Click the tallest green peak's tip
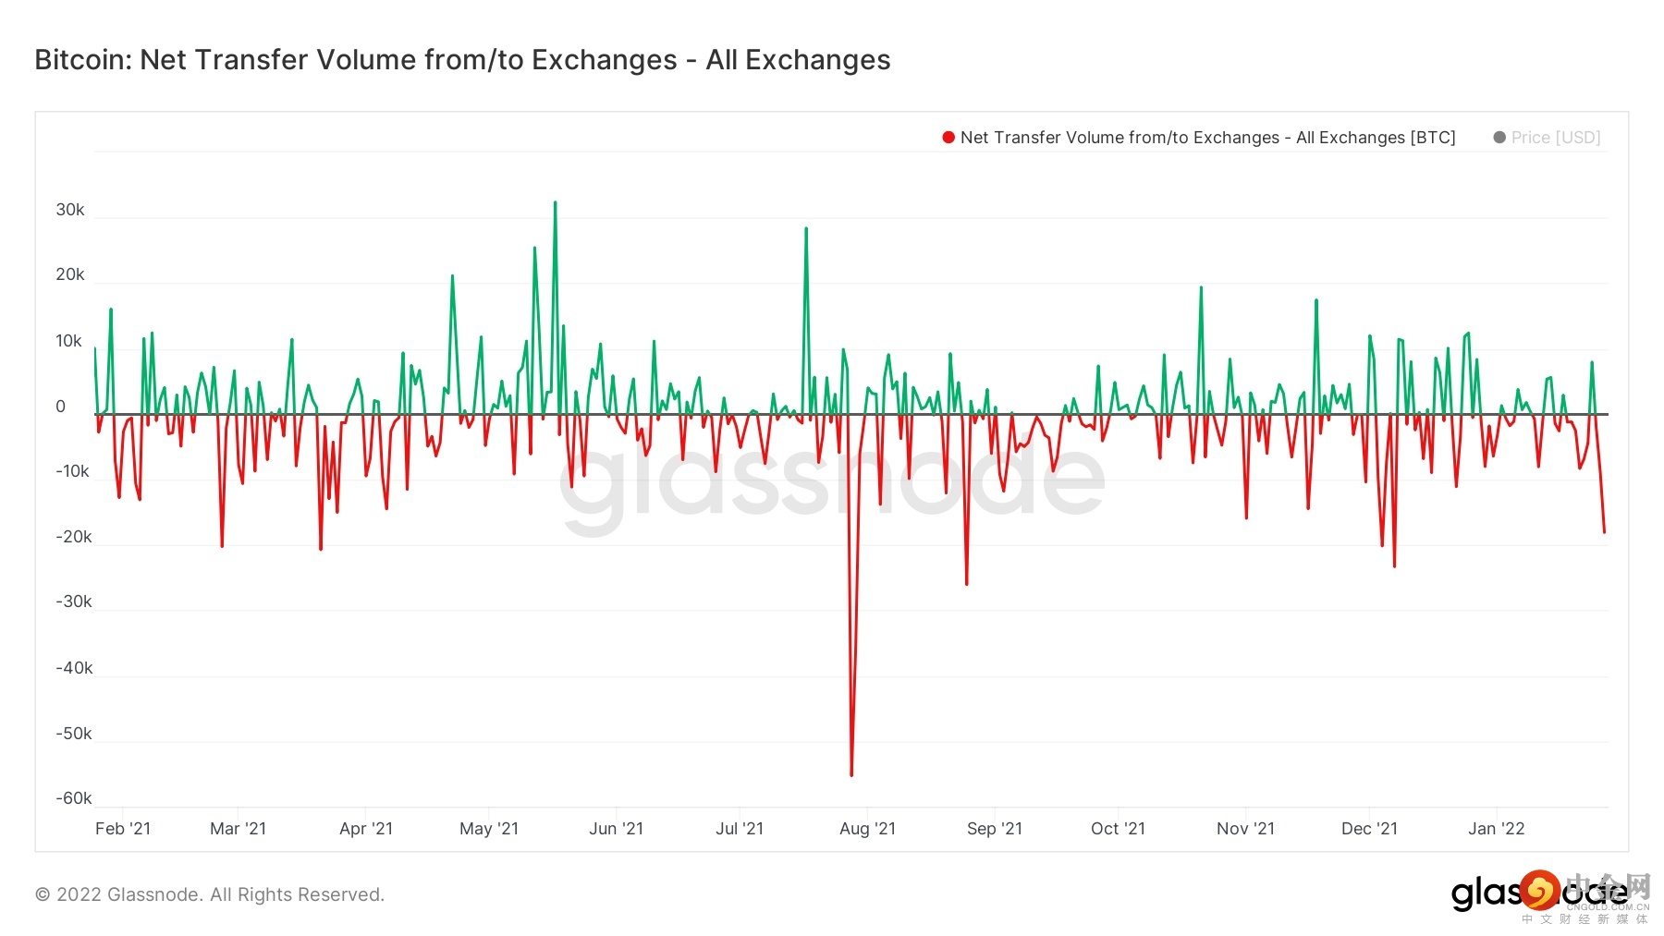 [555, 202]
